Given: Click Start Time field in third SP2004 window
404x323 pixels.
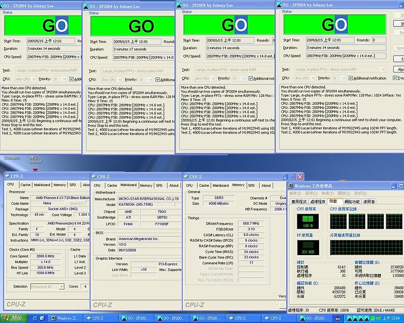Looking at the screenshot, I should tap(230, 40).
